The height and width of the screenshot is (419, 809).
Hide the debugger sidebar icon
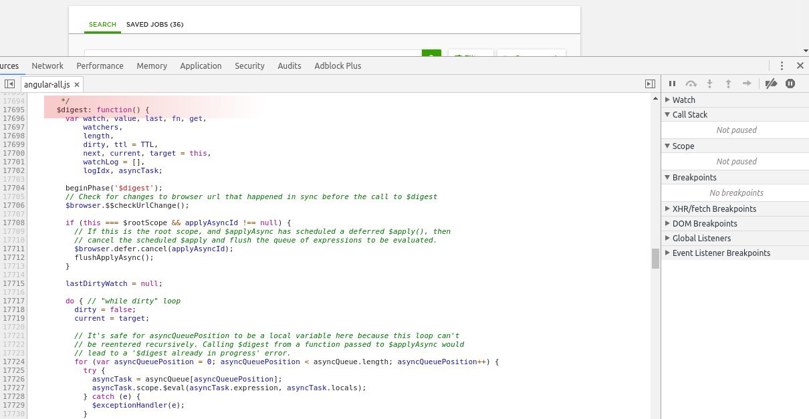point(650,84)
